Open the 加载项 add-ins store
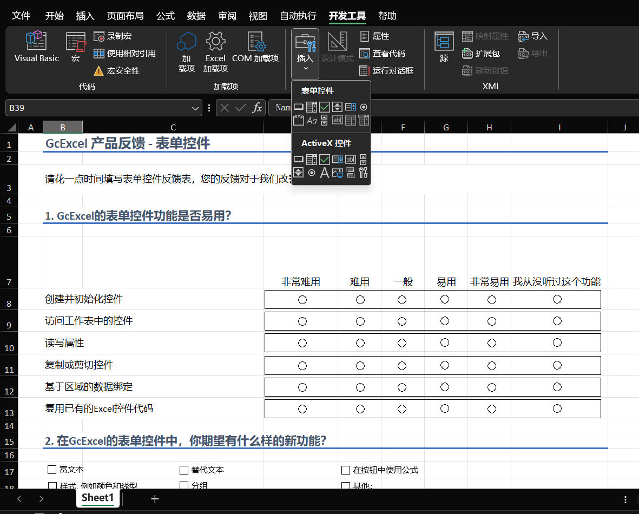This screenshot has width=639, height=514. 186,52
